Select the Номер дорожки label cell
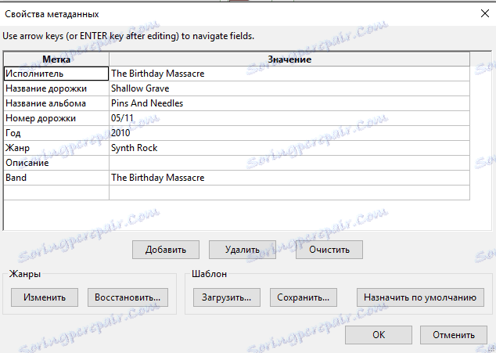Viewport: 496px width, 353px height. (56, 118)
